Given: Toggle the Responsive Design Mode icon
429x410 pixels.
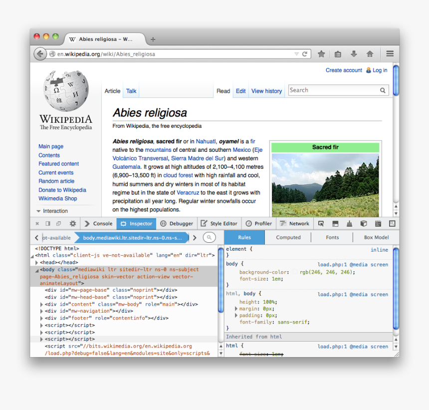Looking at the screenshot, I should click(x=392, y=224).
